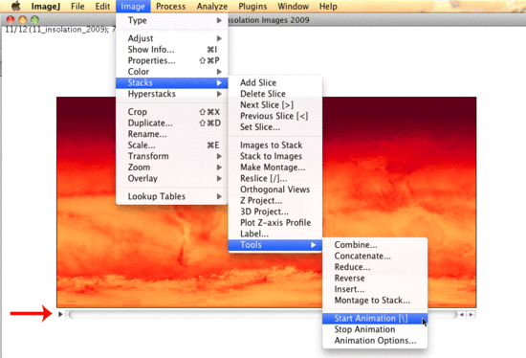Open the Process menu
This screenshot has height=358, width=526.
(x=170, y=6)
